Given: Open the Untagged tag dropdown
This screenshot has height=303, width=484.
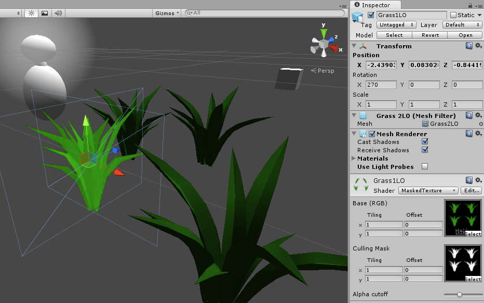Looking at the screenshot, I should click(x=396, y=25).
